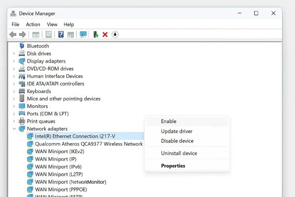Maximize the Device Manager window
This screenshot has height=197, width=295.
[x=256, y=13]
